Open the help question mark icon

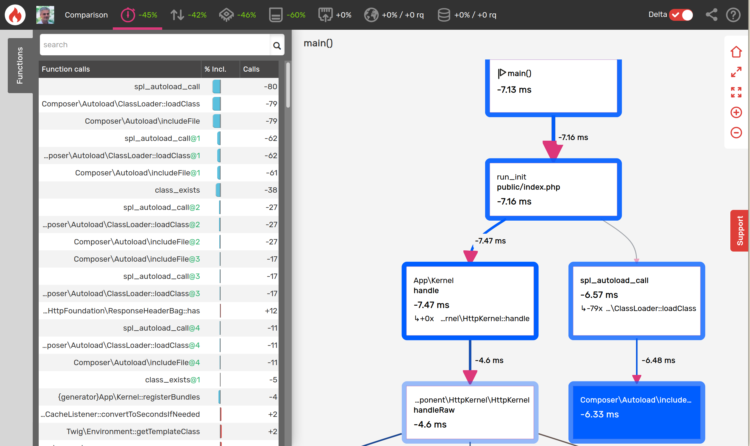(x=733, y=15)
